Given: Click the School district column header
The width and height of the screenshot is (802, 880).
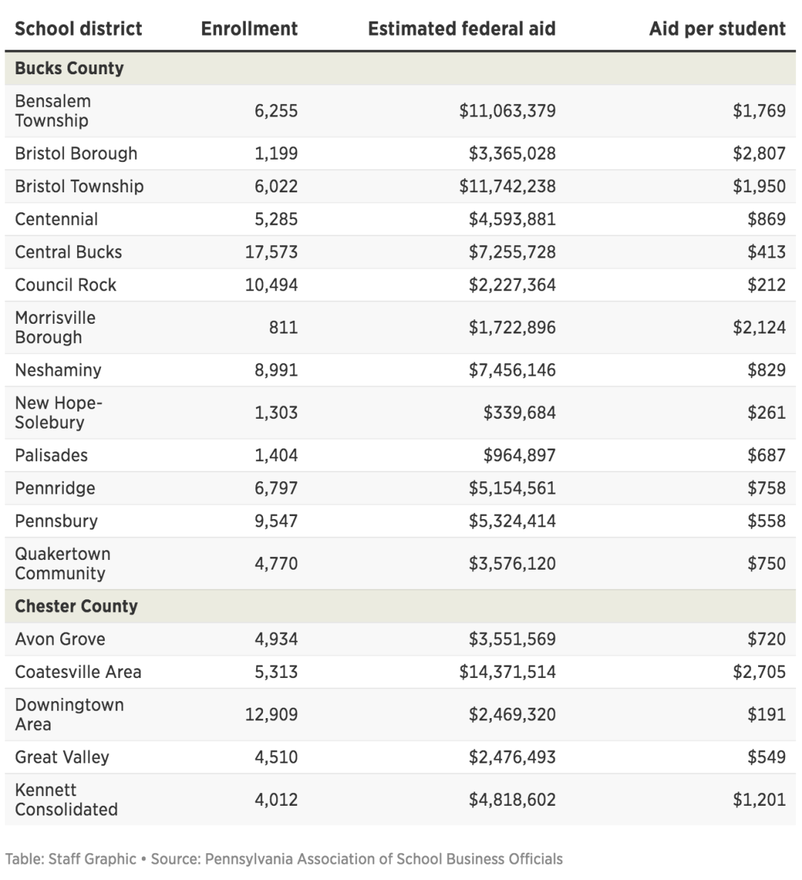Looking at the screenshot, I should [x=78, y=29].
